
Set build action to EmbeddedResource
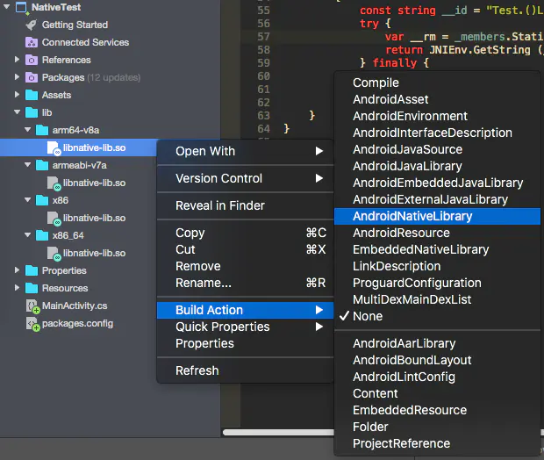pos(437,410)
